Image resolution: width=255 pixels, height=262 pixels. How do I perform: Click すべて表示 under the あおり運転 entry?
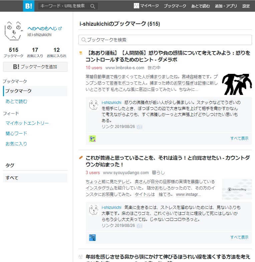point(239,138)
